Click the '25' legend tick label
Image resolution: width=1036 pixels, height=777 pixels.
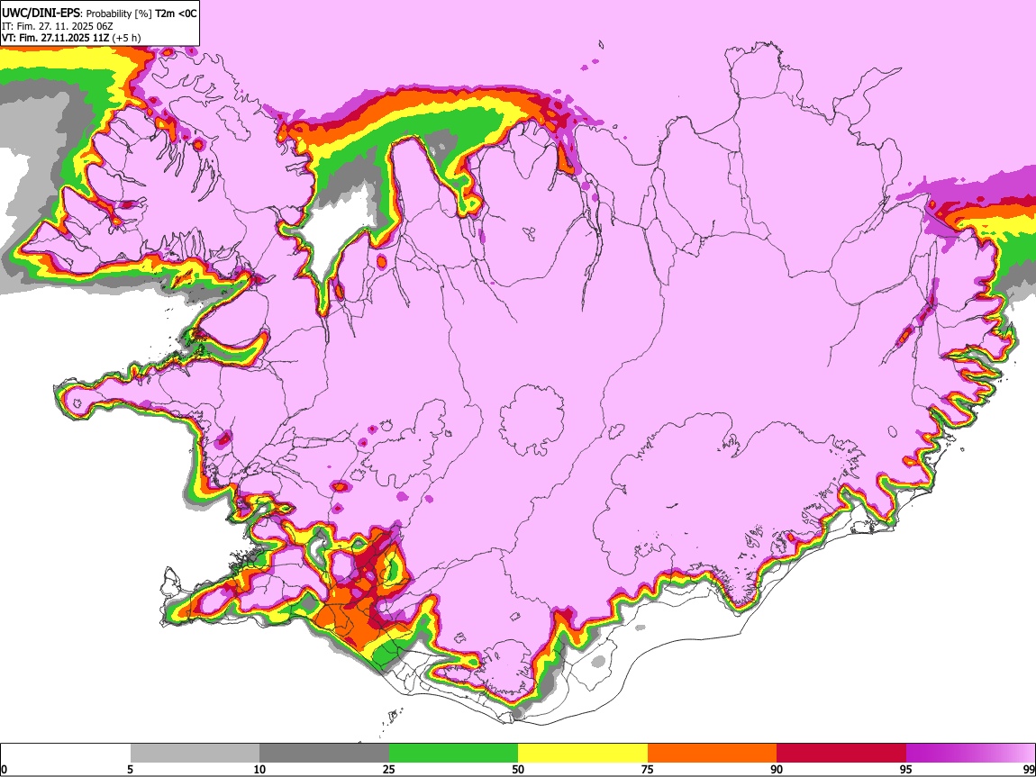click(x=389, y=770)
